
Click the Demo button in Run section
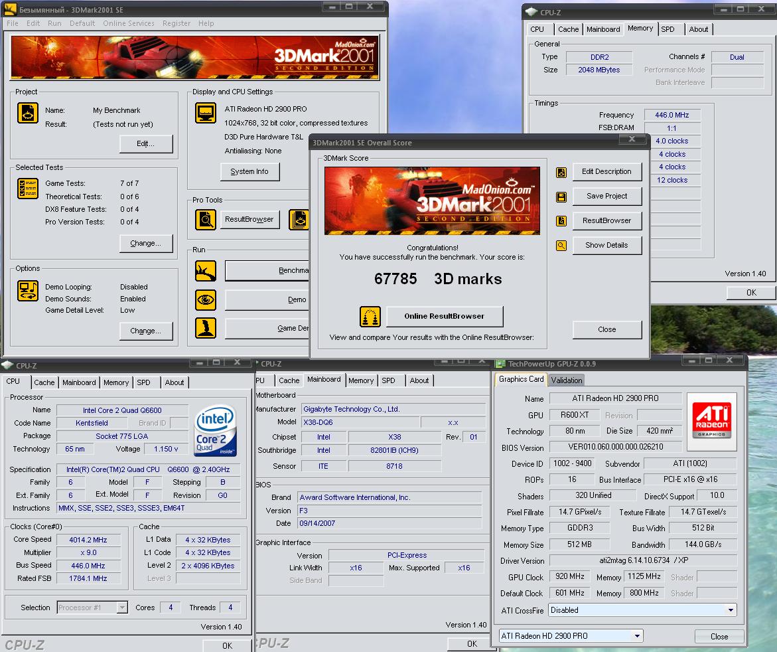[x=267, y=300]
